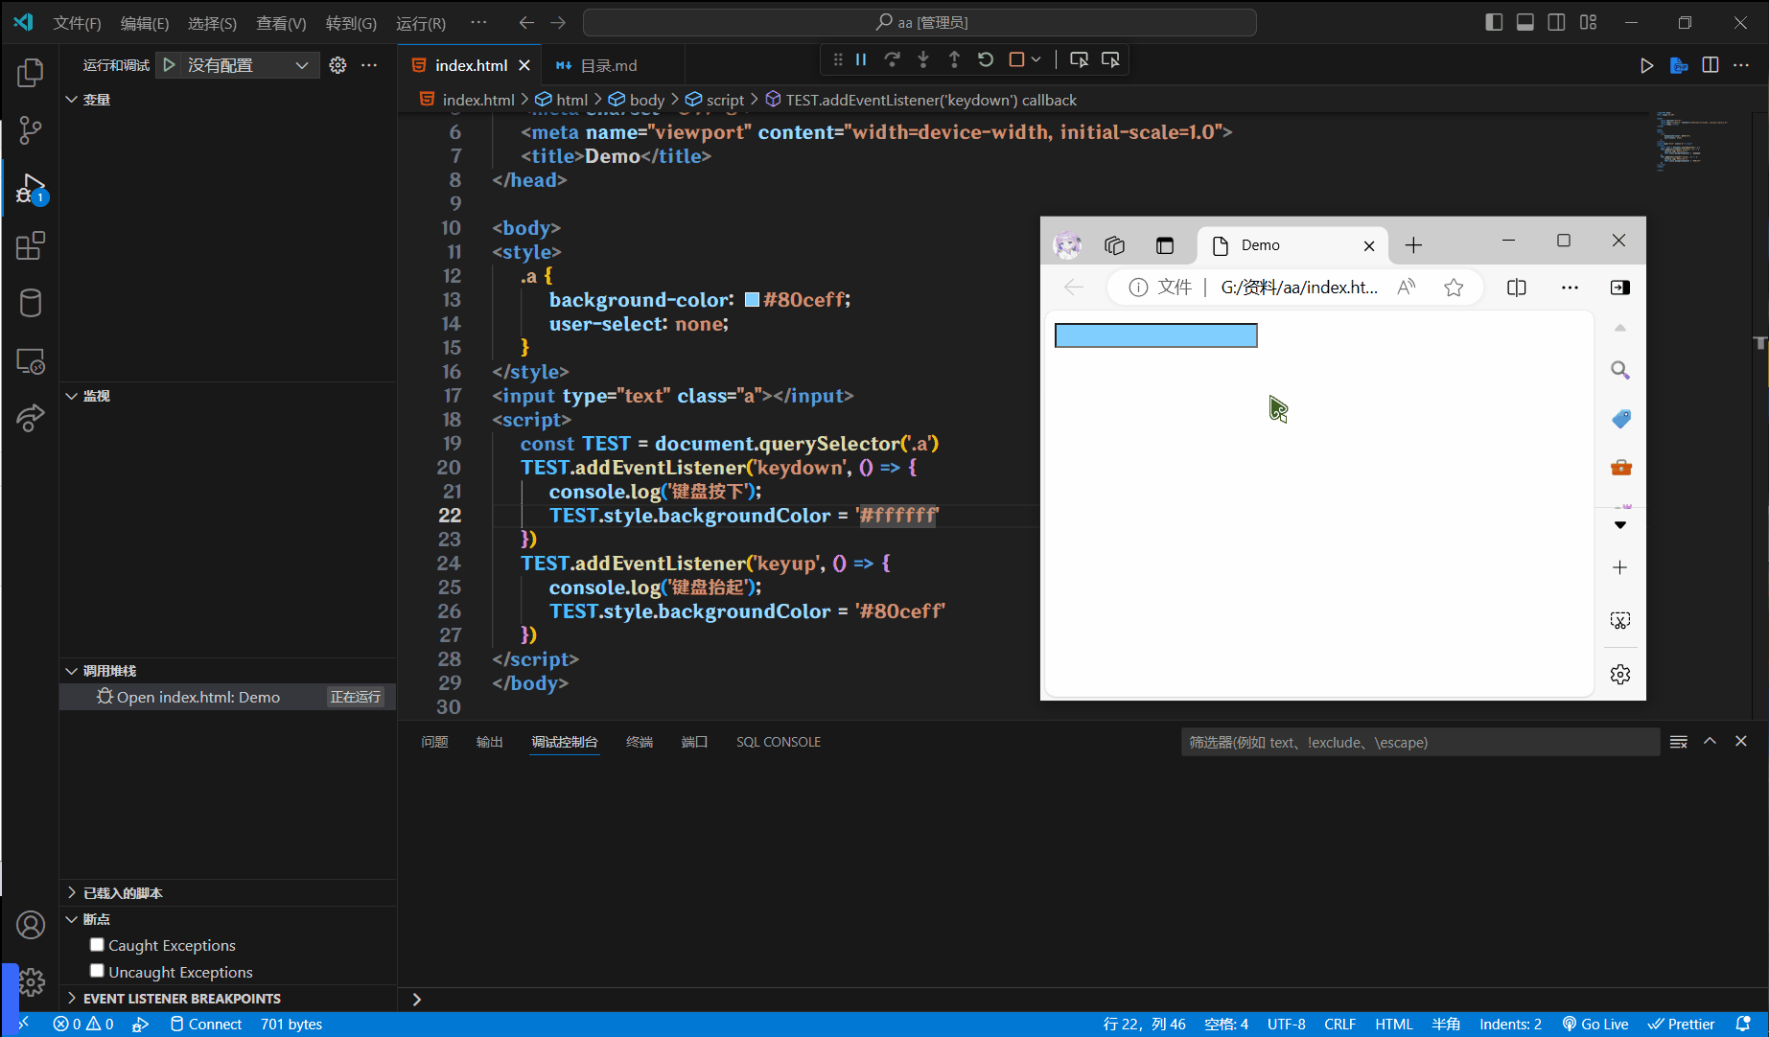Open Customize Layout icon
The image size is (1769, 1037).
1589,22
